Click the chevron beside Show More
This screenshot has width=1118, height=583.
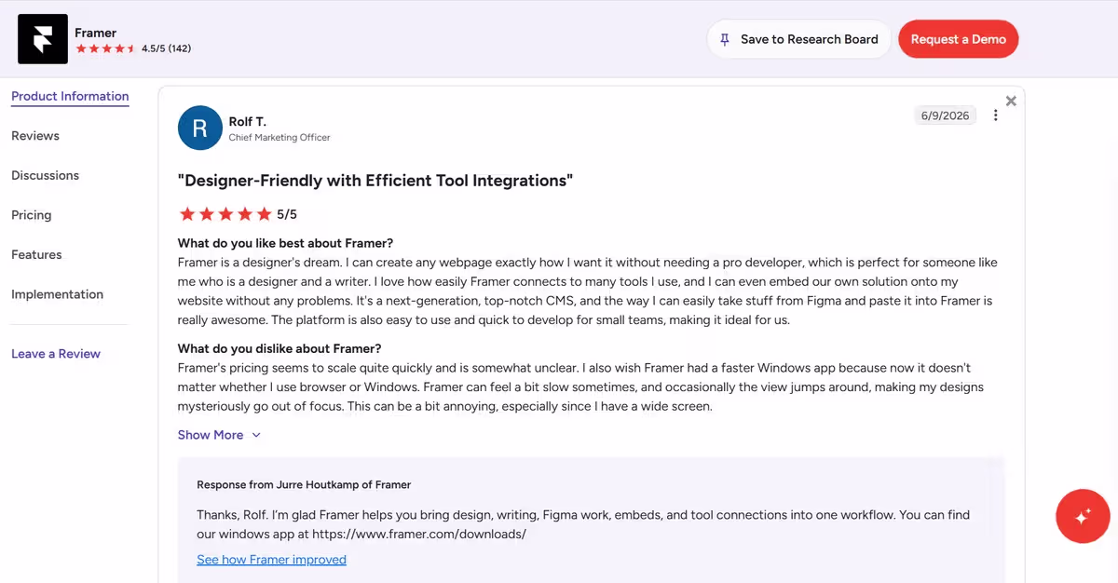click(256, 435)
